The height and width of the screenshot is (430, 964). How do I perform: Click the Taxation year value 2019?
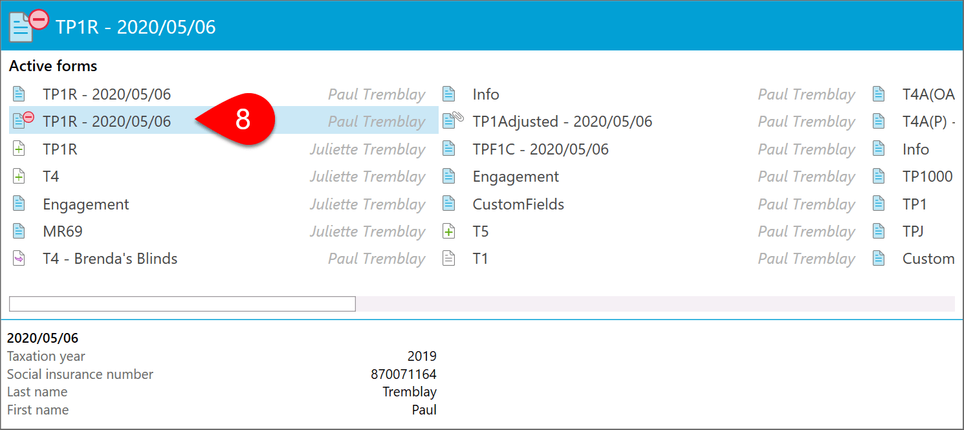[x=422, y=356]
